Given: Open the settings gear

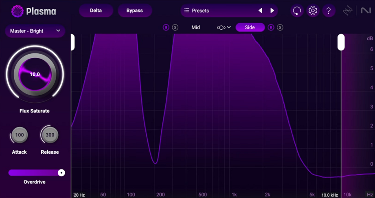Looking at the screenshot, I should pos(313,11).
